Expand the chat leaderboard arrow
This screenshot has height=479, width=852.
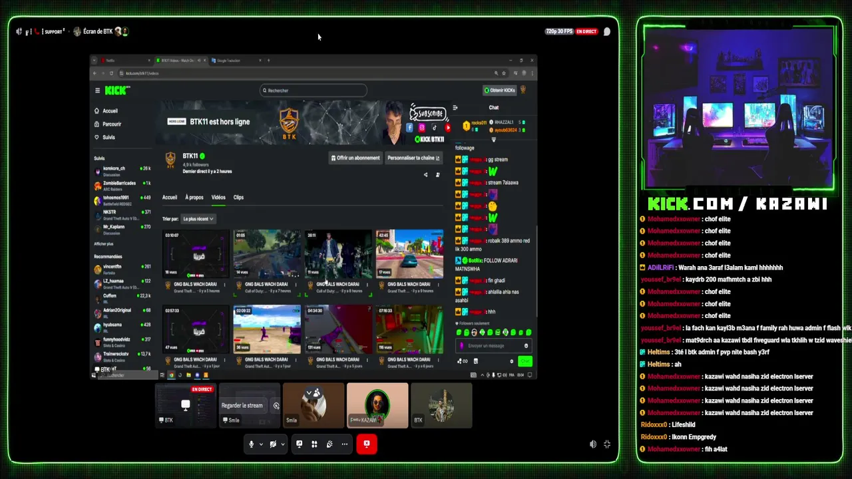(493, 140)
